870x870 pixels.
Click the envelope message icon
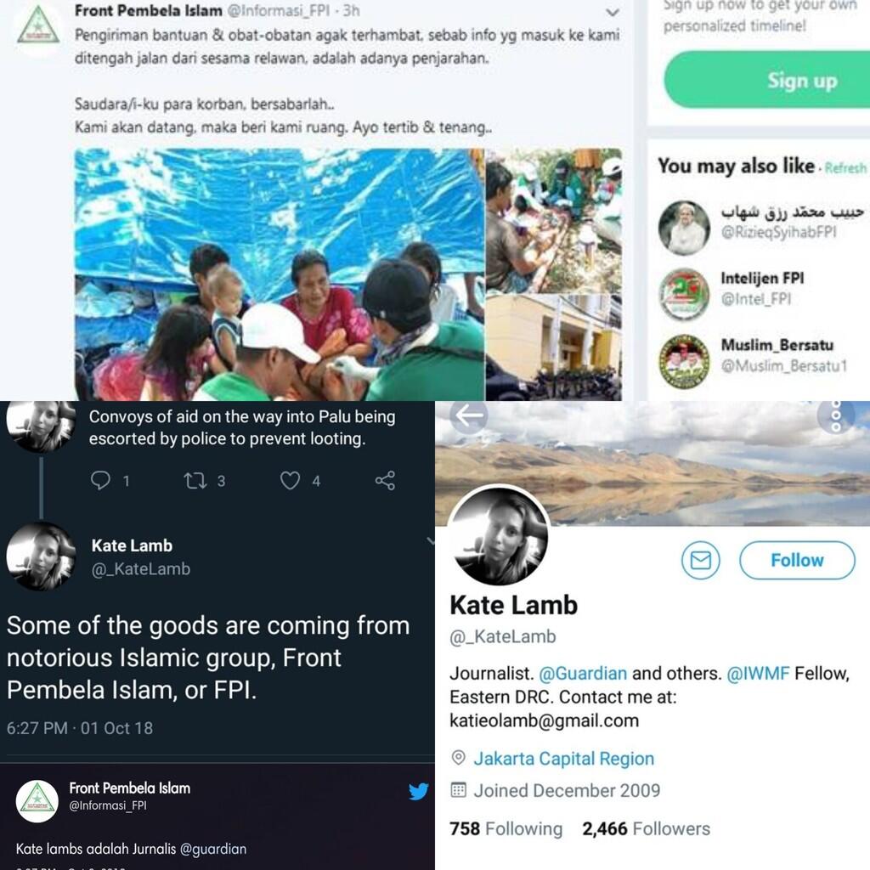pyautogui.click(x=701, y=561)
